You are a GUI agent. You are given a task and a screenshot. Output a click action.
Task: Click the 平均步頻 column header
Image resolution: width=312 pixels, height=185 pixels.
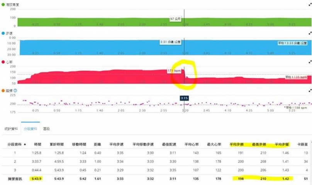pyautogui.click(x=237, y=144)
